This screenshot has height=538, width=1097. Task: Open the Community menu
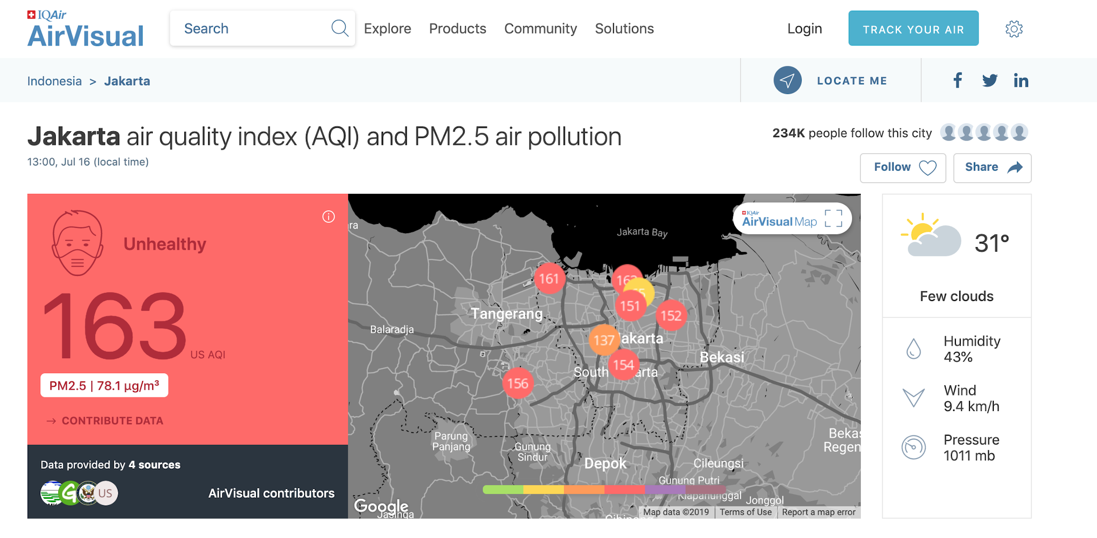coord(540,29)
